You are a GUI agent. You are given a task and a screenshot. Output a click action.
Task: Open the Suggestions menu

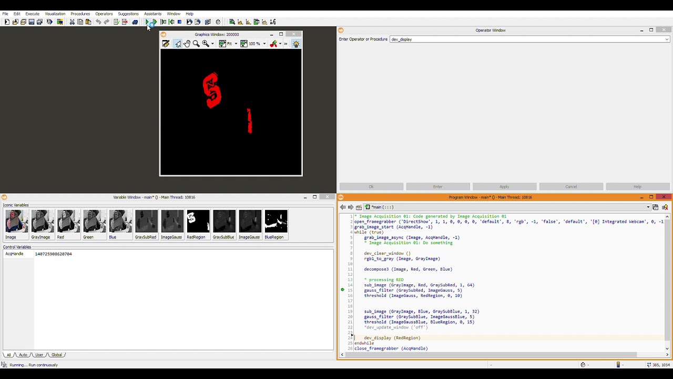tap(128, 14)
